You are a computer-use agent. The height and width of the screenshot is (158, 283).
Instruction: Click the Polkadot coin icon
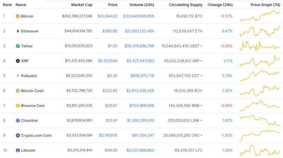click(18, 76)
